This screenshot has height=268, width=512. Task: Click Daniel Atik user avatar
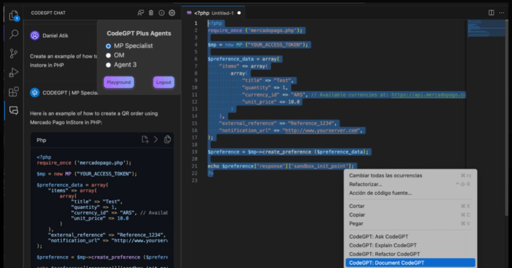35,35
